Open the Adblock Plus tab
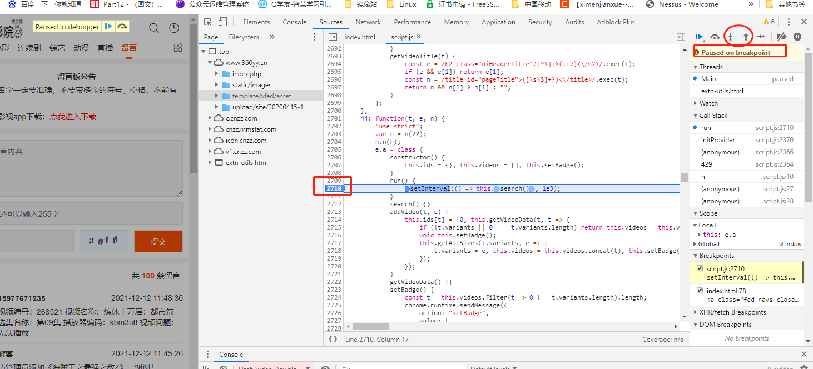 (616, 22)
